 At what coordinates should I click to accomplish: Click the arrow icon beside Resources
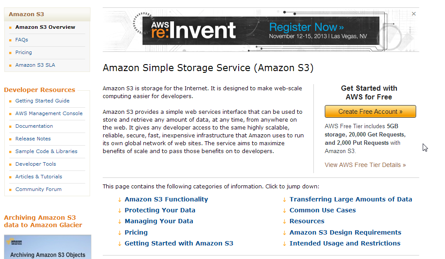point(285,222)
